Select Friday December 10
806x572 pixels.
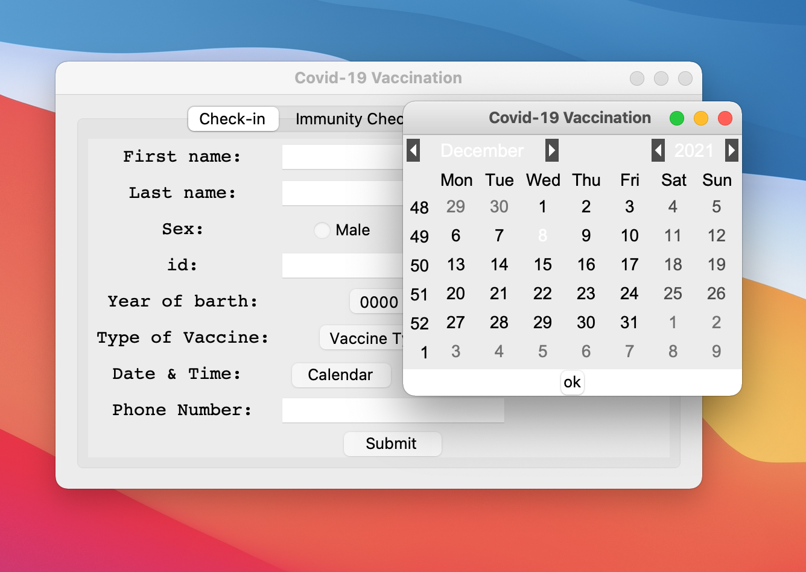click(630, 236)
